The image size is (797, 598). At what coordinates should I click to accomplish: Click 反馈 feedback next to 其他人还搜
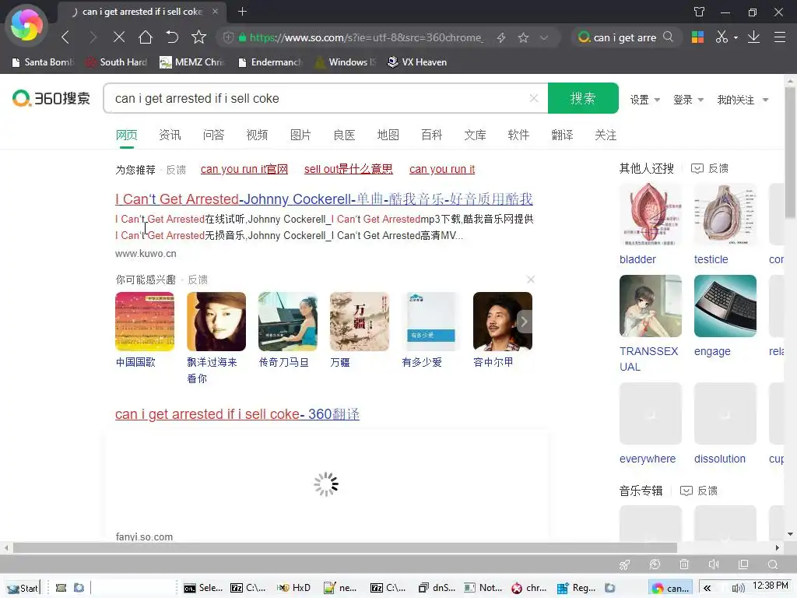click(710, 168)
